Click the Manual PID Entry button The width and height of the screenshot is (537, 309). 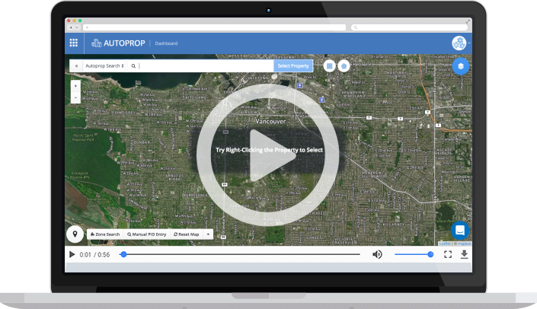click(147, 234)
